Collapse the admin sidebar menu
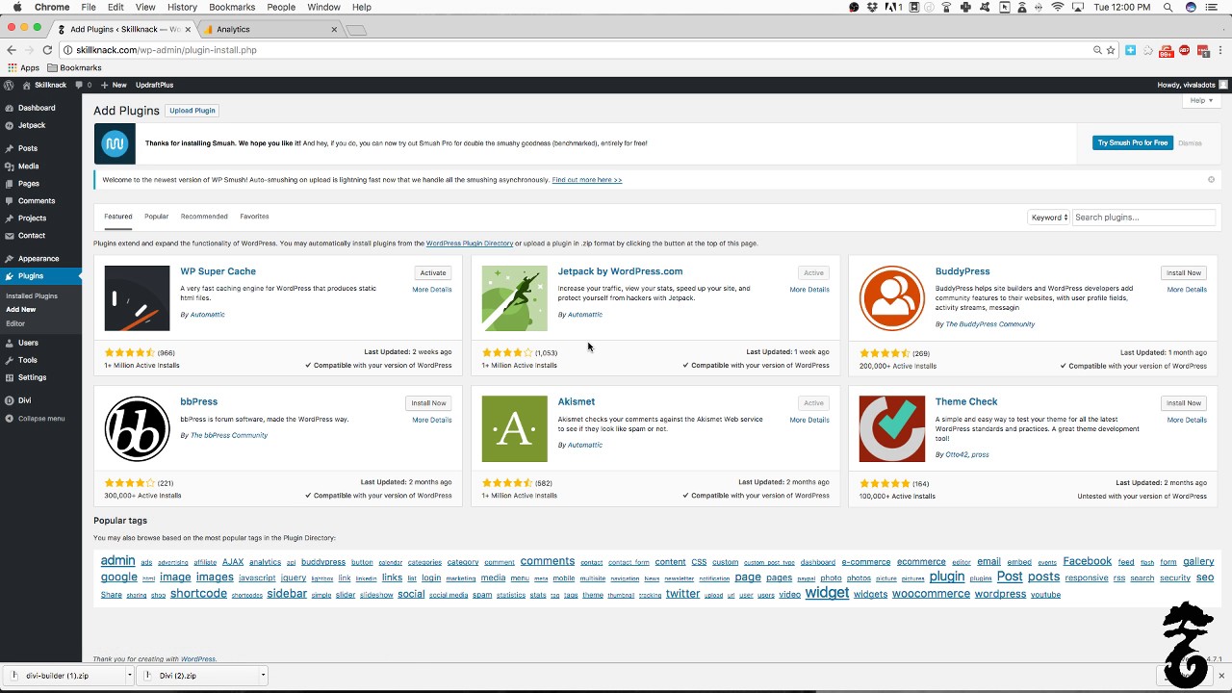Image resolution: width=1232 pixels, height=693 pixels. tap(40, 419)
